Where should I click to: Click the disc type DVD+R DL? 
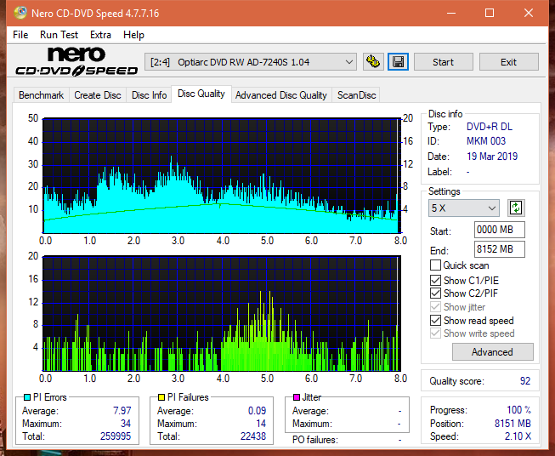pos(490,127)
